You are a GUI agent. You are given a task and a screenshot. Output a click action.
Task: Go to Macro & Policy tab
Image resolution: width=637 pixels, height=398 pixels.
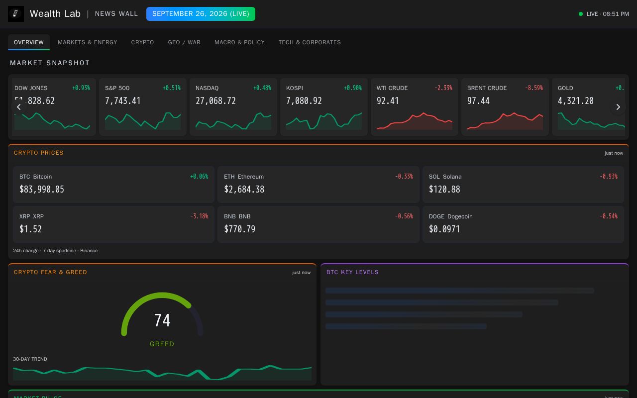coord(239,42)
